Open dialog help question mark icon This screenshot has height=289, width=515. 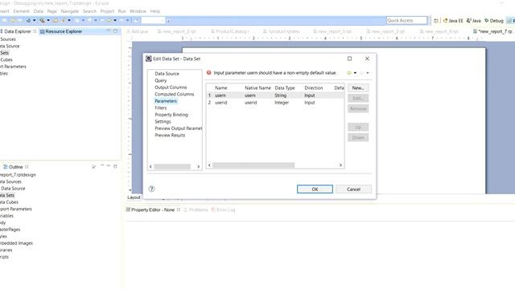151,189
